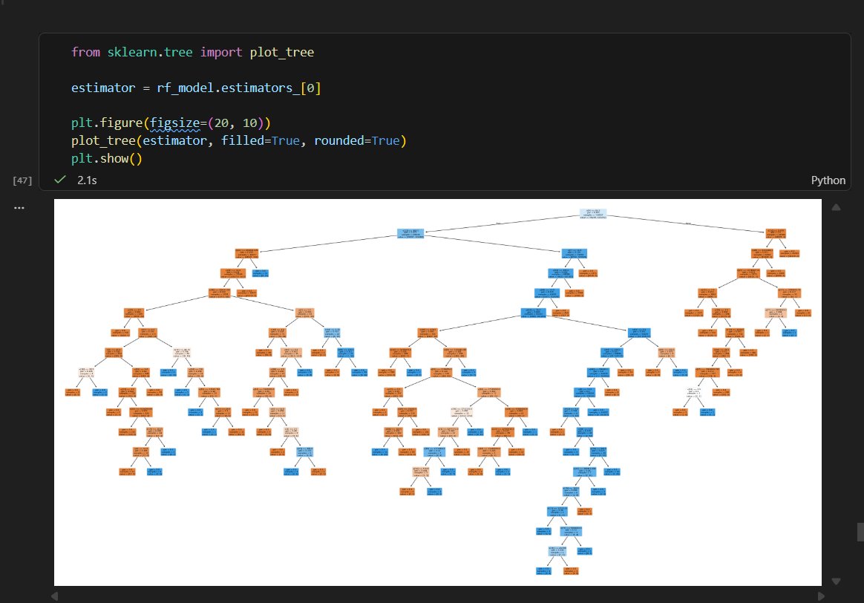The height and width of the screenshot is (603, 864).
Task: Click the root node of the decision tree
Action: [593, 214]
